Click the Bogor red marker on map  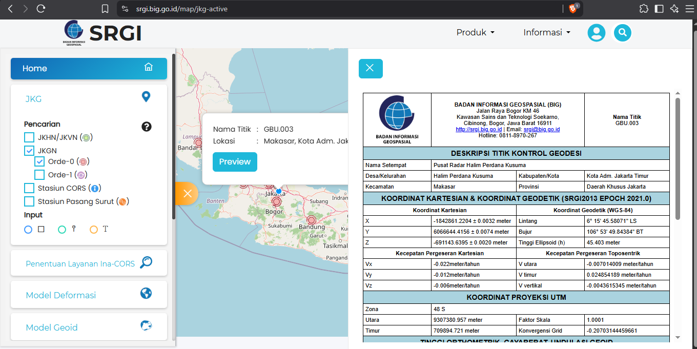coord(277,202)
